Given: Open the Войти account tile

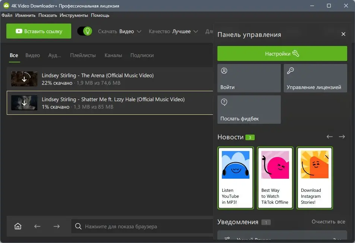Looking at the screenshot, I should (x=249, y=78).
